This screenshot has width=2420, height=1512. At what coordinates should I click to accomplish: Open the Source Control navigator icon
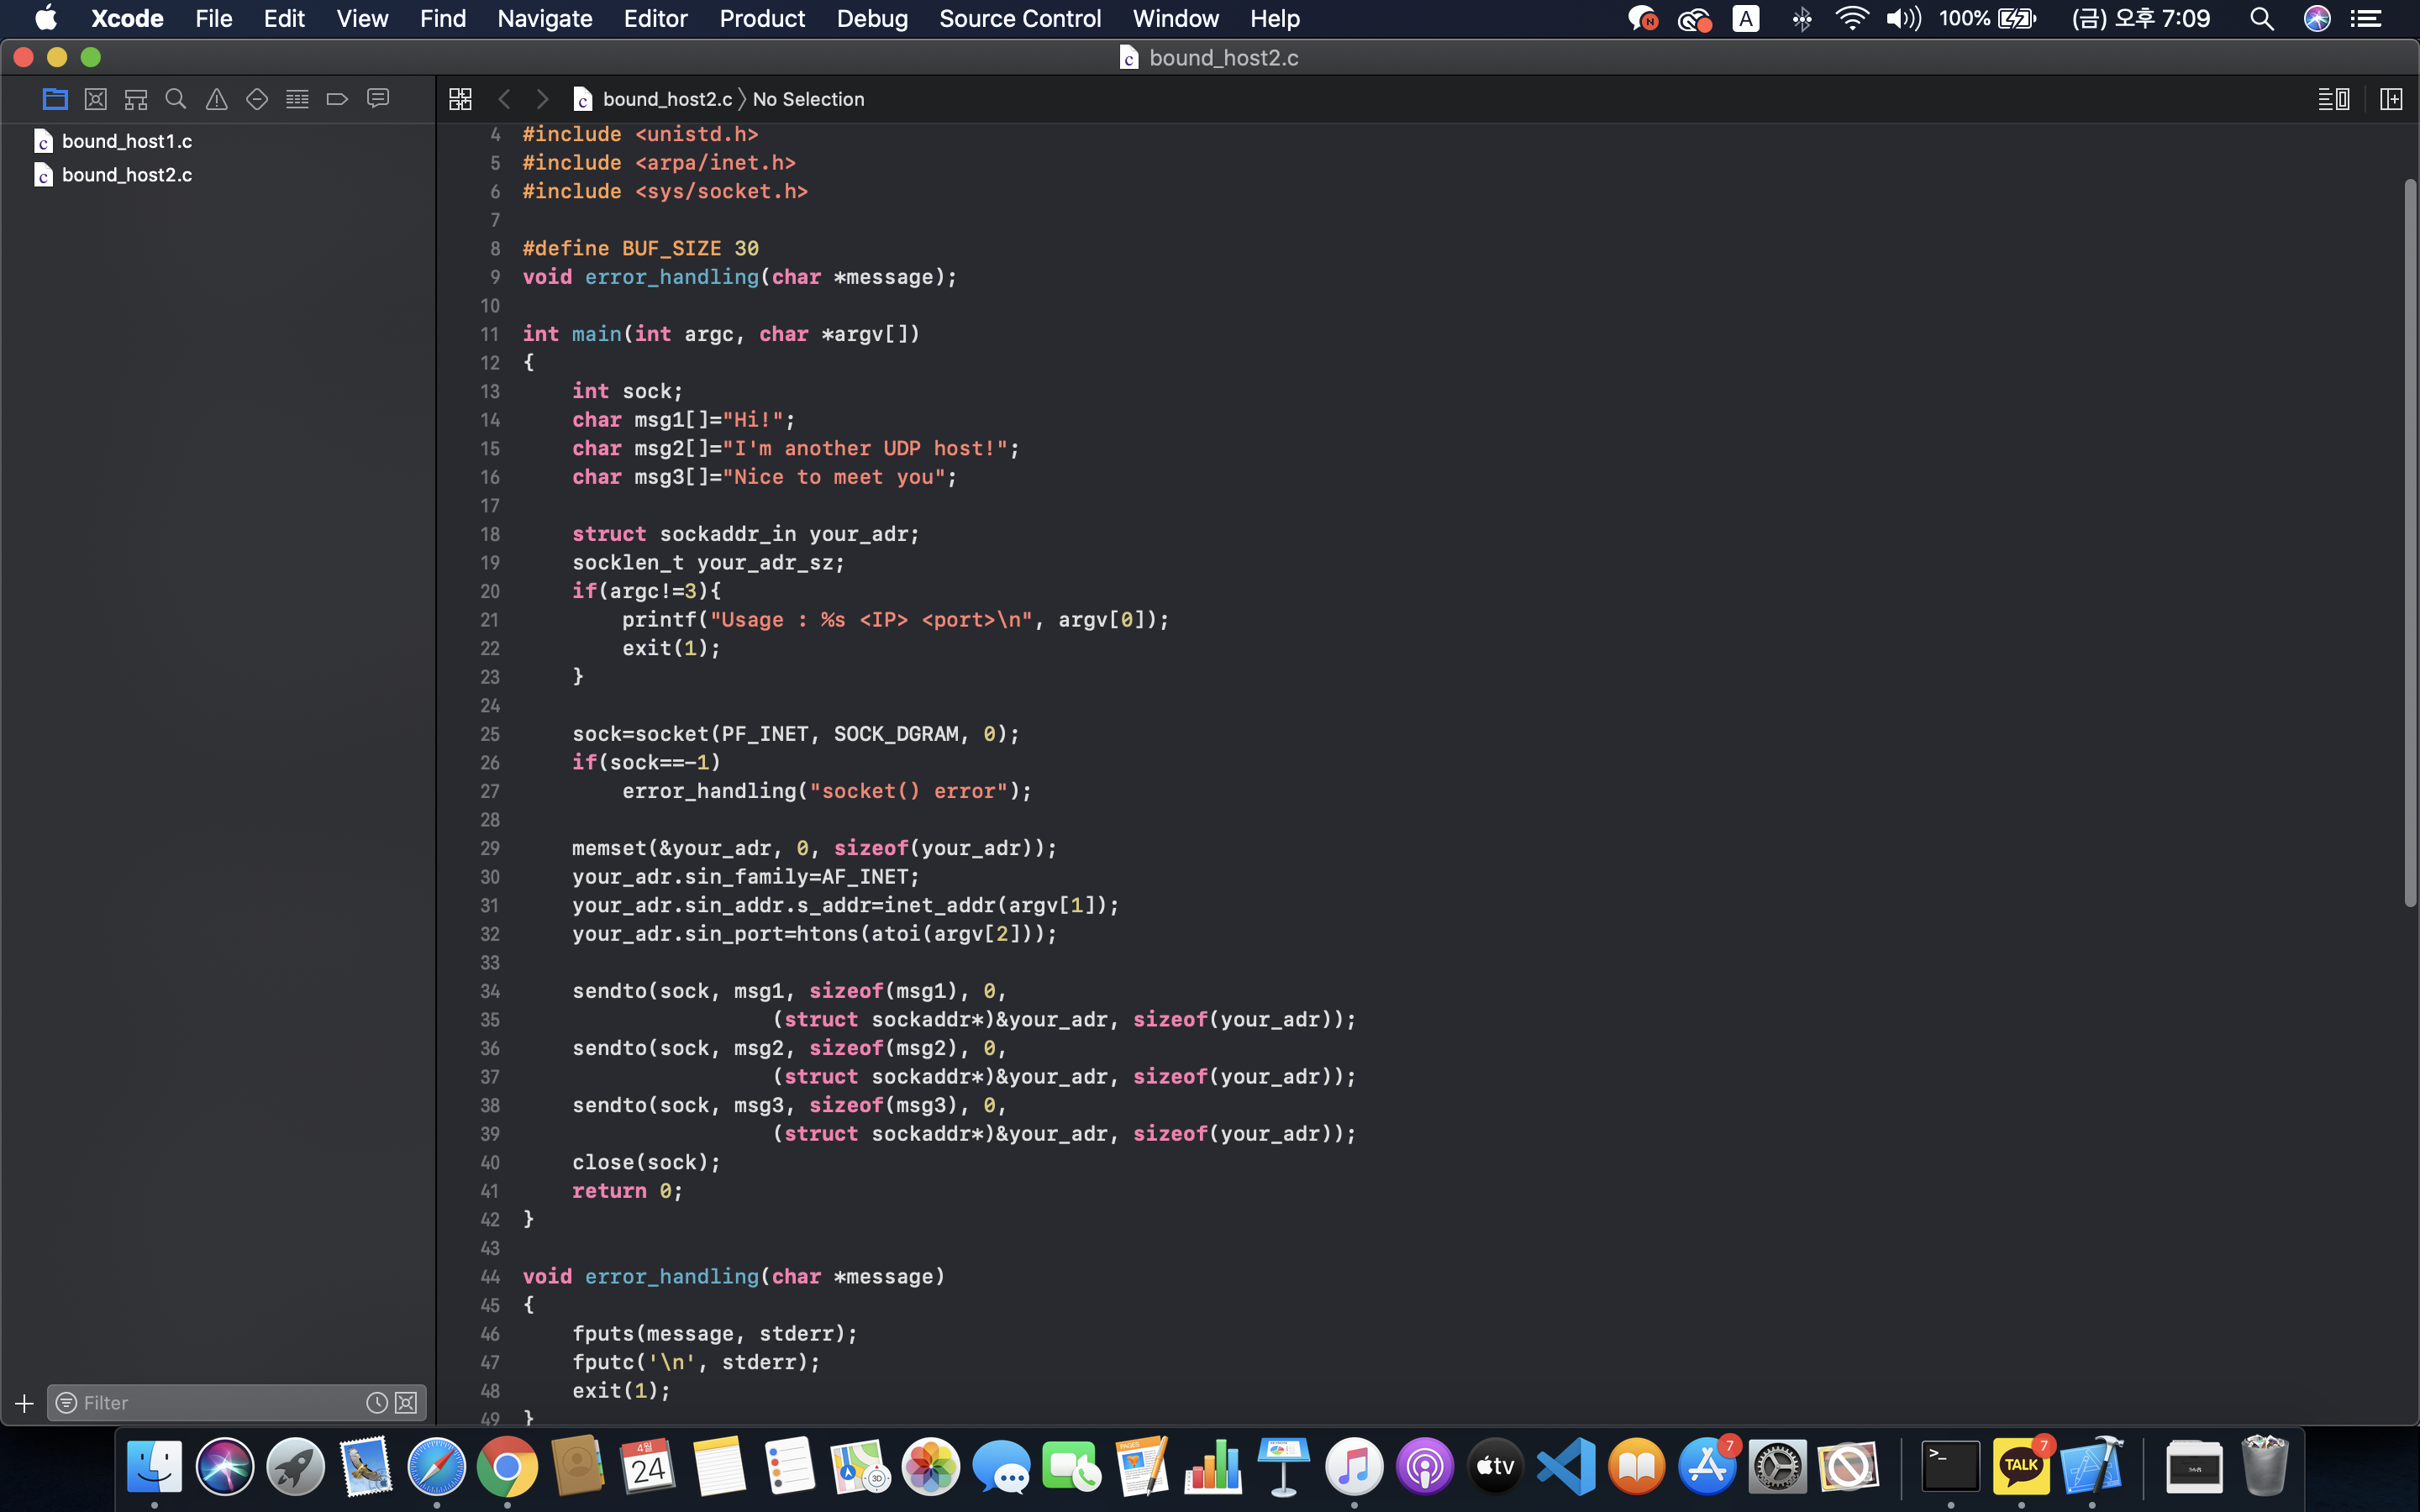tap(95, 99)
